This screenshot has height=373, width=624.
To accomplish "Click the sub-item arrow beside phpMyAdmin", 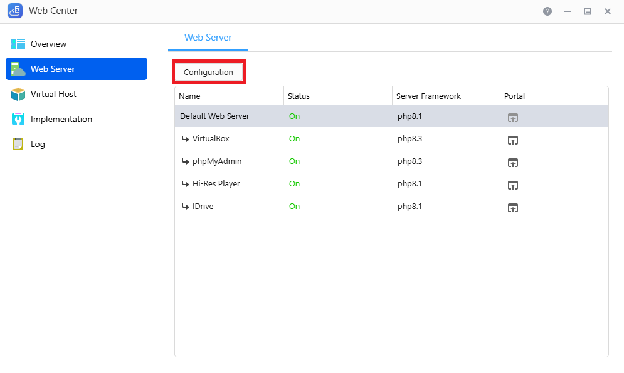I will click(x=185, y=161).
